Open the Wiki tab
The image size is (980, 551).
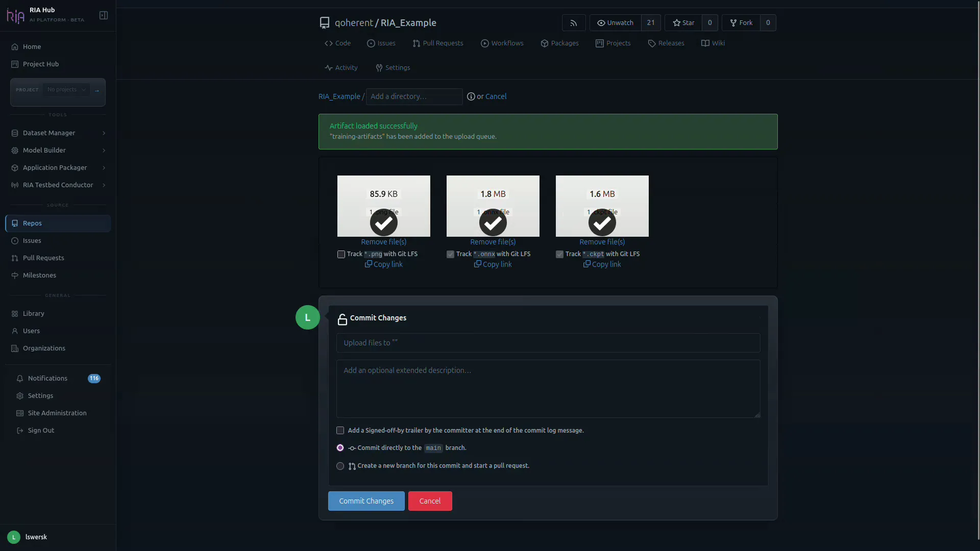713,43
